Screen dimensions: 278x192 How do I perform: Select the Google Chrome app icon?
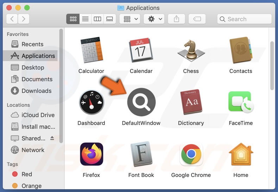coord(191,154)
